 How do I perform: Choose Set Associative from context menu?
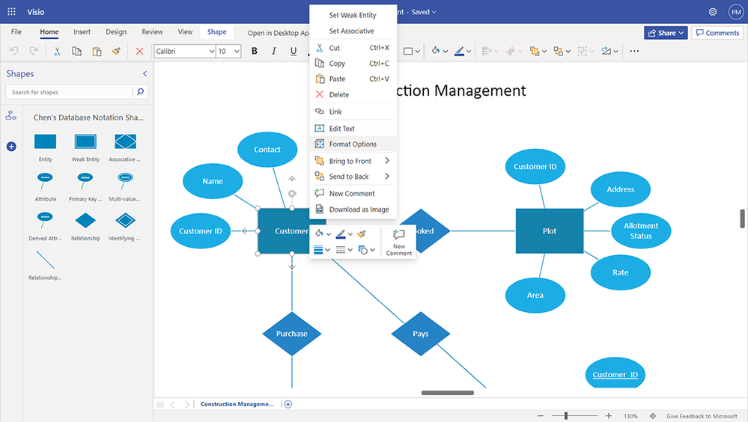point(353,31)
